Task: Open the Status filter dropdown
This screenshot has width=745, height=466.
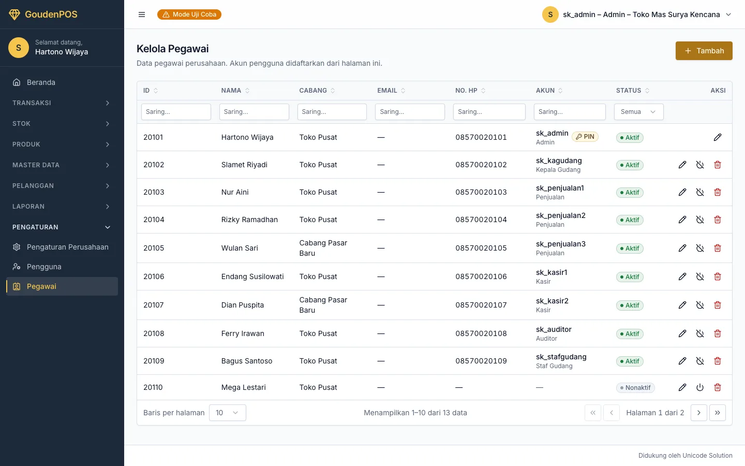Action: (x=639, y=112)
